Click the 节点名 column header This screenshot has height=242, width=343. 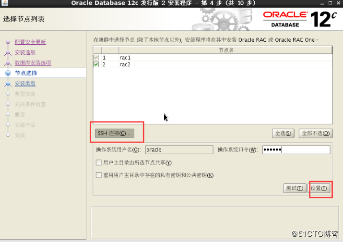click(x=226, y=50)
